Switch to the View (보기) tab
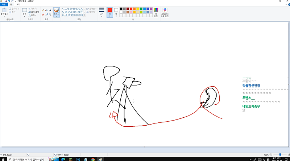 click(x=18, y=5)
